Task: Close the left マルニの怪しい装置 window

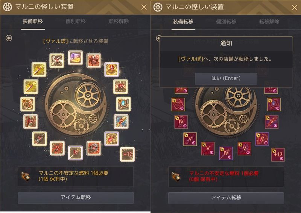Action: click(144, 7)
